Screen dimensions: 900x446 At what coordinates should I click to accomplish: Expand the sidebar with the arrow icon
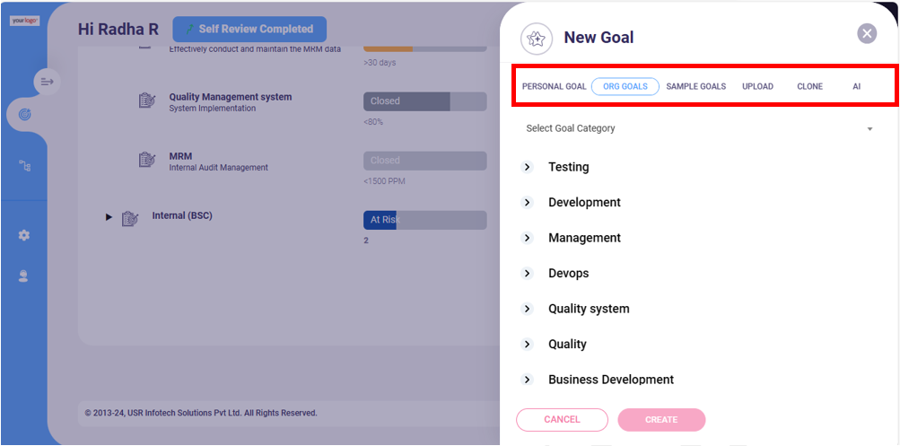tap(47, 82)
